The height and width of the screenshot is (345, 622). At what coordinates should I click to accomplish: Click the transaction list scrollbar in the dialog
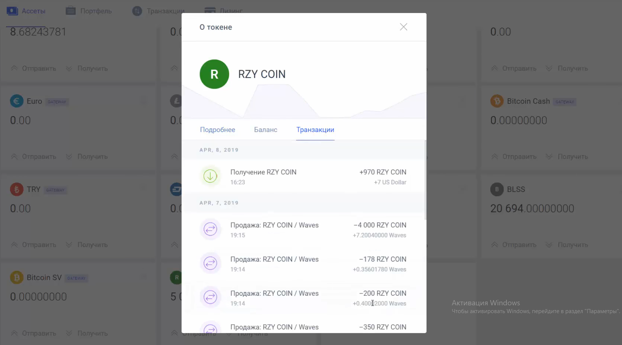click(x=425, y=180)
